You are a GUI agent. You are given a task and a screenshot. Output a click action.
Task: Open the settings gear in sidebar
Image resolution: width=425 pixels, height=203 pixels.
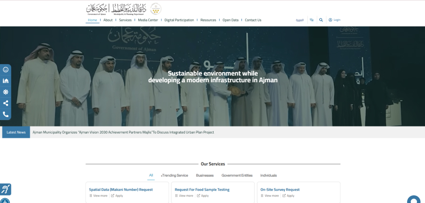[6, 92]
